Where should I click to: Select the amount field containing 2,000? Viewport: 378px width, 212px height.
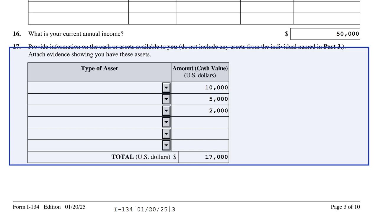pyautogui.click(x=200, y=111)
